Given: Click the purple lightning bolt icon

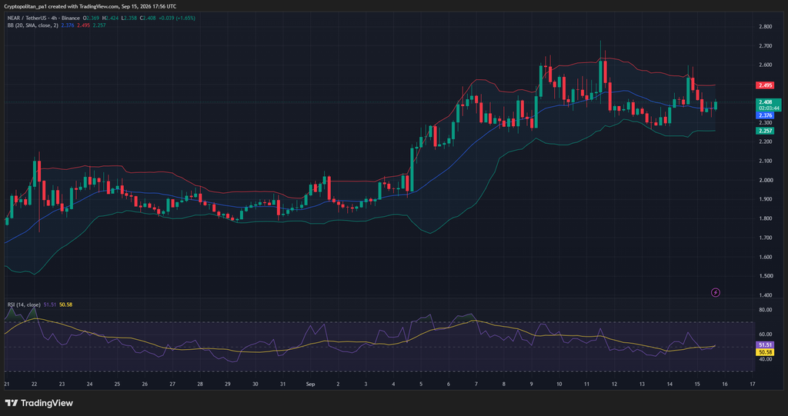Looking at the screenshot, I should click(716, 292).
